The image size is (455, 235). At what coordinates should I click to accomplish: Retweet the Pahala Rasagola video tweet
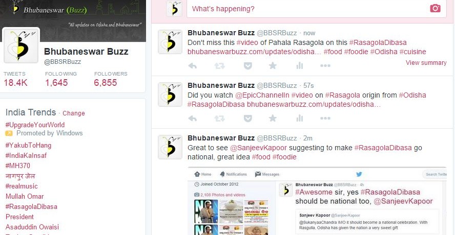pyautogui.click(x=219, y=66)
